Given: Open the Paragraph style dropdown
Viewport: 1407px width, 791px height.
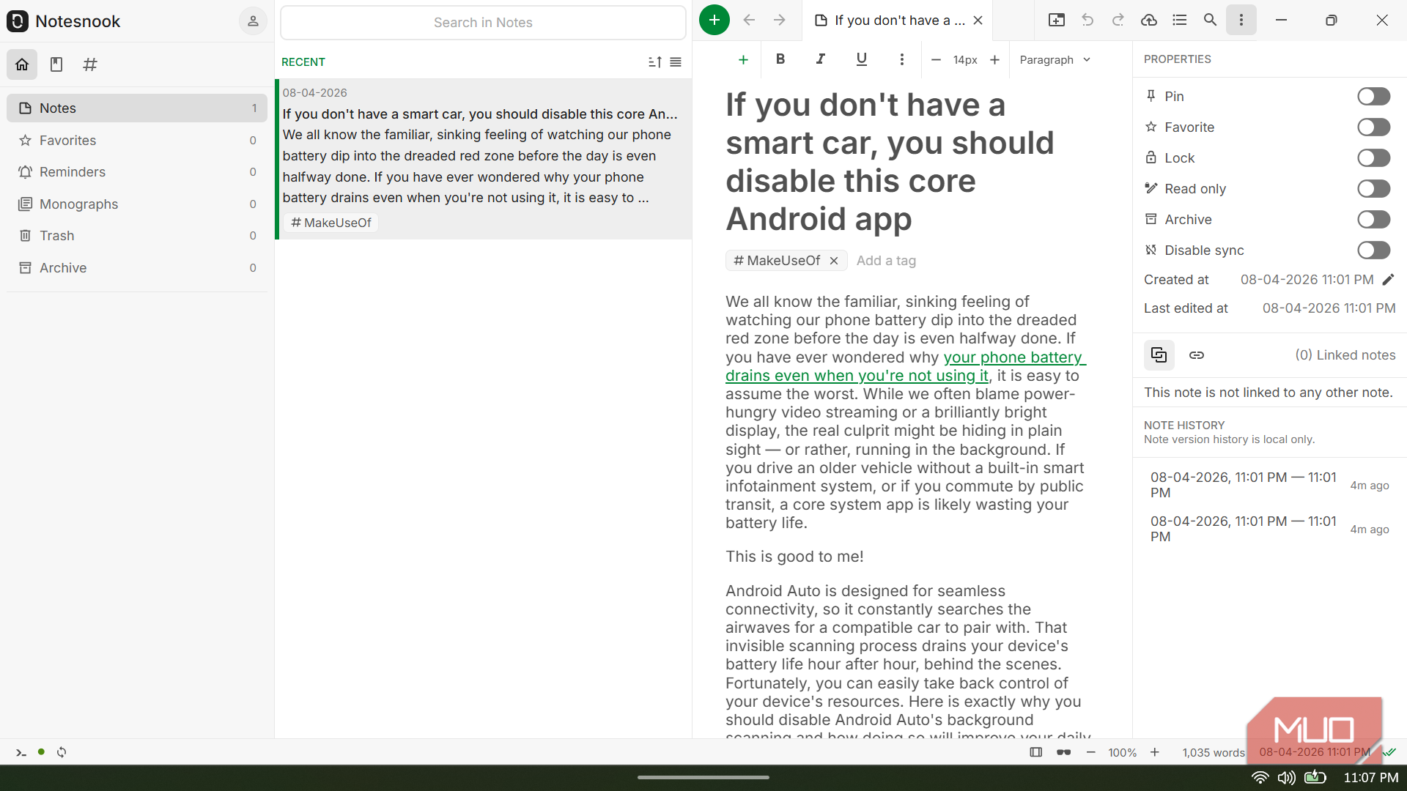Looking at the screenshot, I should (x=1055, y=60).
